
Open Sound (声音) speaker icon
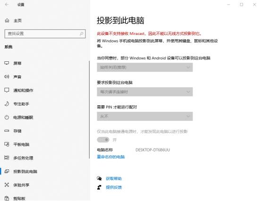[7, 76]
